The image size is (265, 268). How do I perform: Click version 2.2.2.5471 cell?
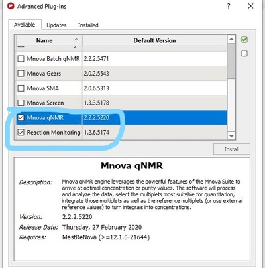click(96, 59)
